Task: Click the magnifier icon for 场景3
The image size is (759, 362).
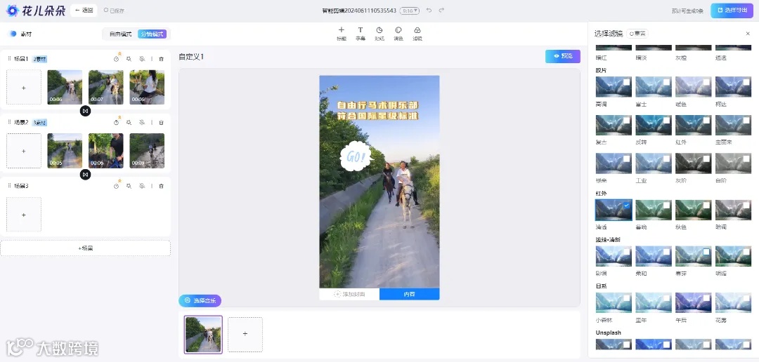Action: tap(129, 186)
